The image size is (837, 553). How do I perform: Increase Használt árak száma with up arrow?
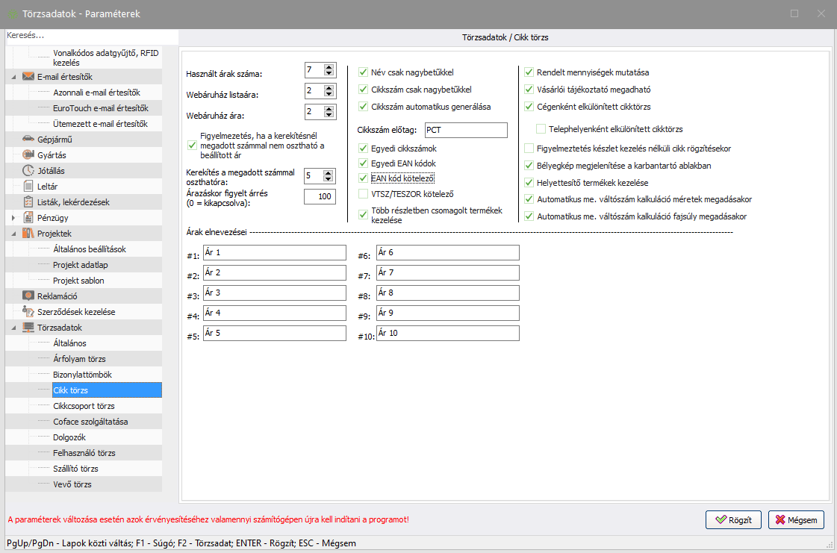[x=329, y=67]
